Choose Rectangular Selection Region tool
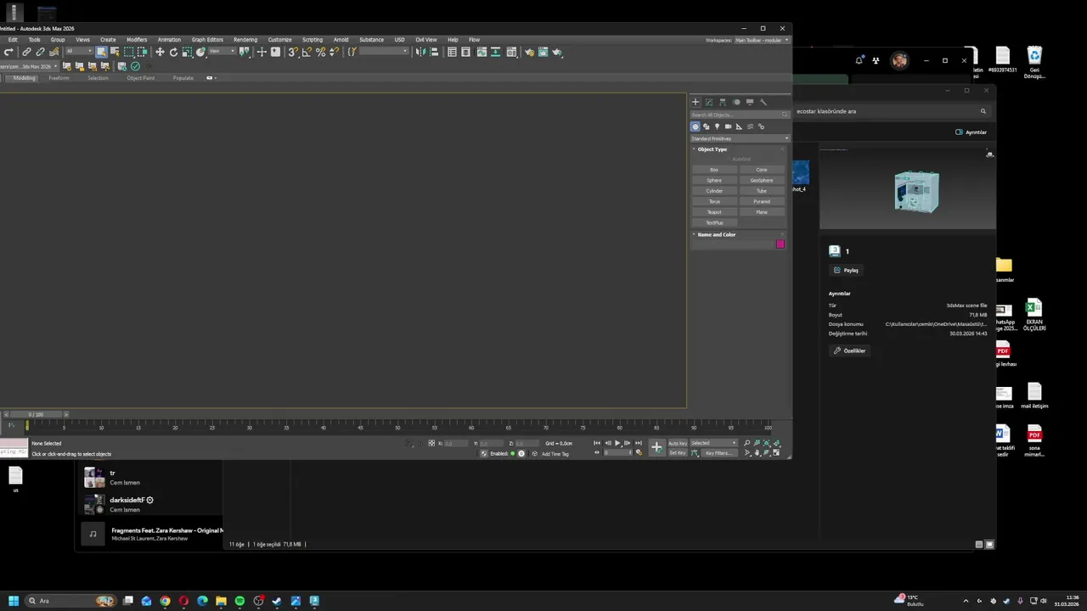Image resolution: width=1087 pixels, height=611 pixels. pyautogui.click(x=129, y=52)
